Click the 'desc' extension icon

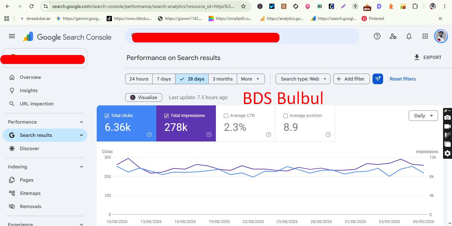pyautogui.click(x=367, y=7)
